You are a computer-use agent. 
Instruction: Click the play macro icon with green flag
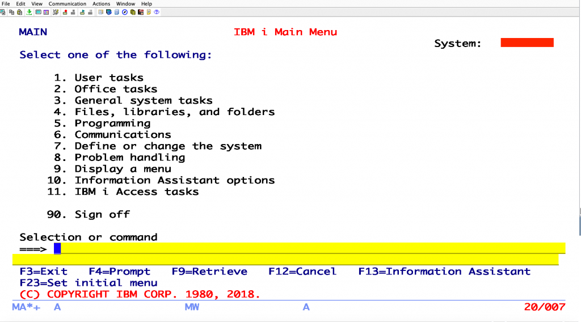click(82, 12)
